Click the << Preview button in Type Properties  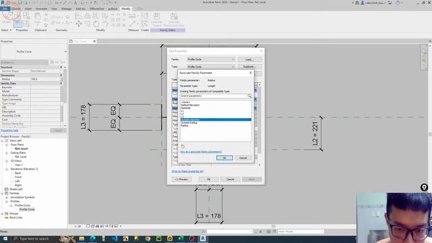[182, 180]
